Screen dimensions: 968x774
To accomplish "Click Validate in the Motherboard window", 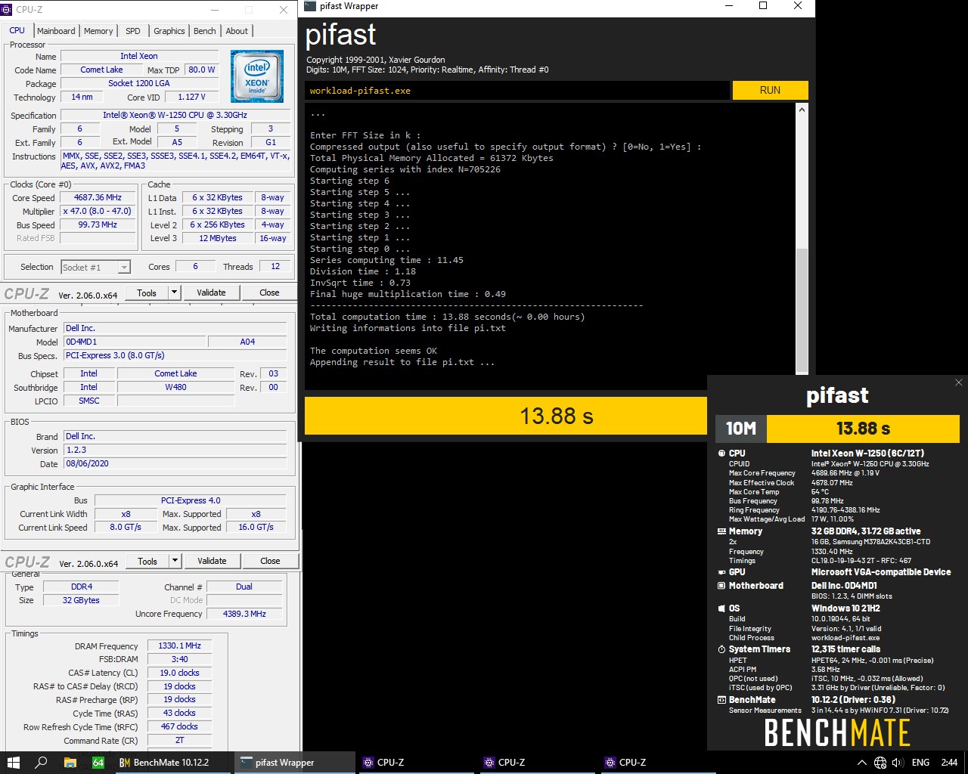I will pyautogui.click(x=212, y=561).
